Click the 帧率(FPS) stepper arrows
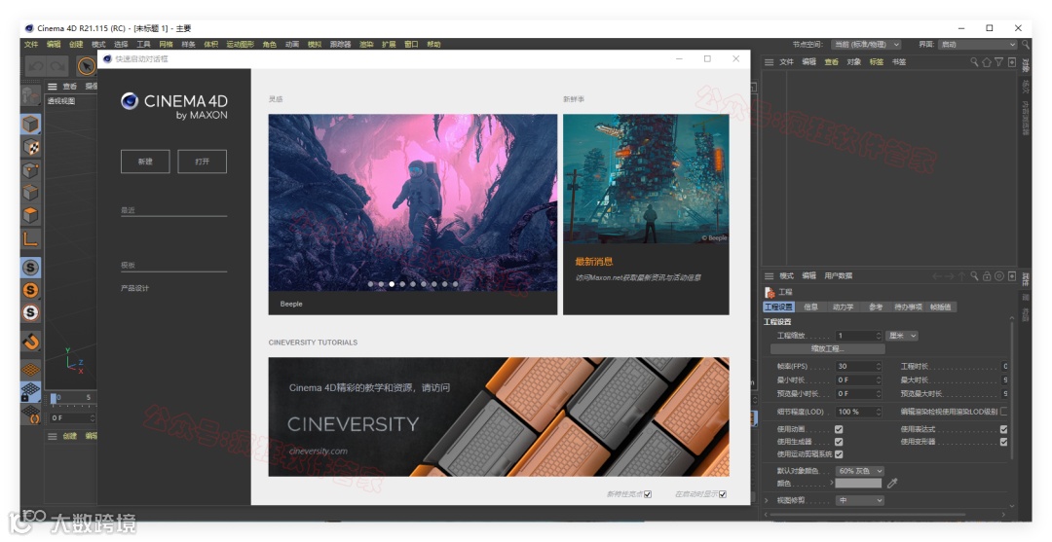The height and width of the screenshot is (542, 1052). coord(878,367)
